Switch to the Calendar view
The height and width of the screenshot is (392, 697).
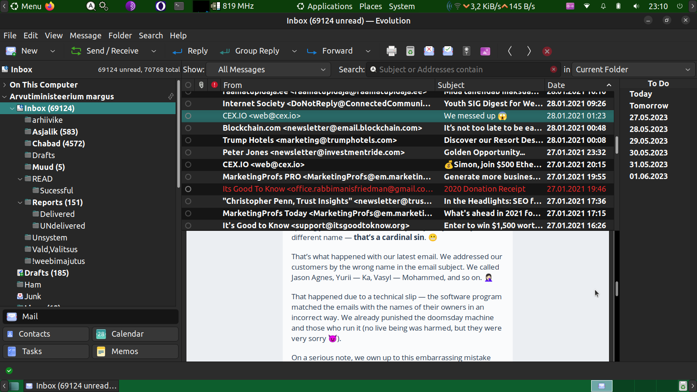click(135, 334)
